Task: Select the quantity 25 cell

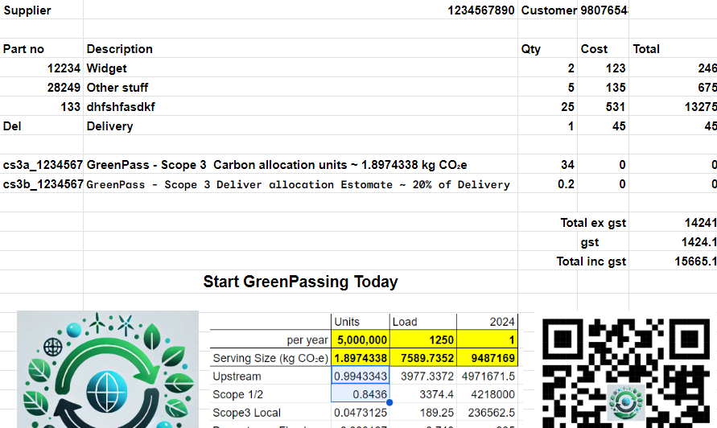Action: (x=547, y=106)
